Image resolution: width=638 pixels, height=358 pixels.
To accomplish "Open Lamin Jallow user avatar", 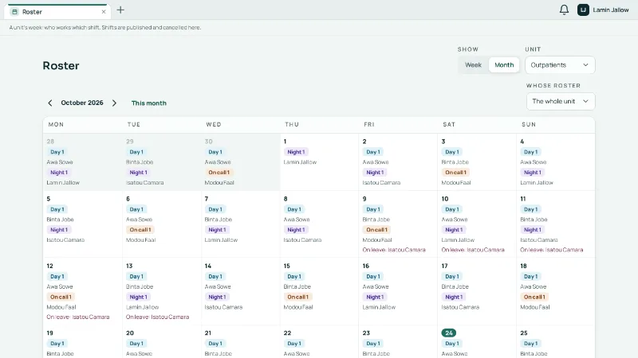I will pos(583,10).
